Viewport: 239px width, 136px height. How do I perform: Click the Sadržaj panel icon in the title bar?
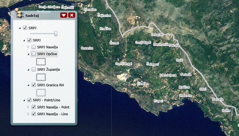tap(18, 15)
